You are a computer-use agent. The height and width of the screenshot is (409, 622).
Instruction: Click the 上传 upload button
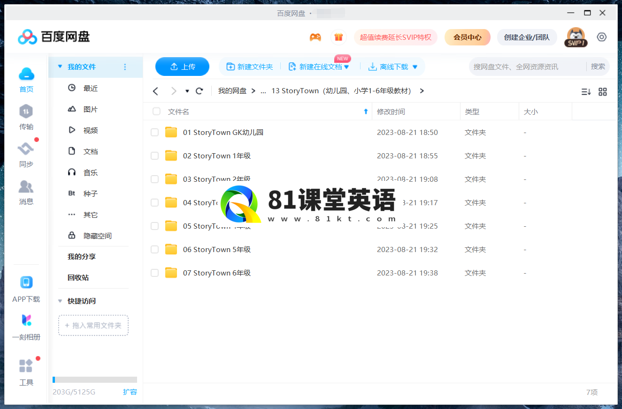(x=182, y=67)
